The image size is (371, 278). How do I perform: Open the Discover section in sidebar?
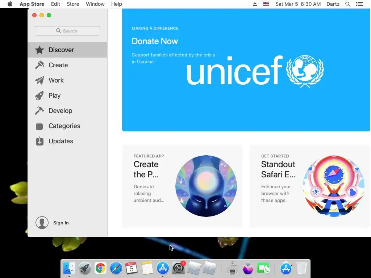[x=67, y=50]
